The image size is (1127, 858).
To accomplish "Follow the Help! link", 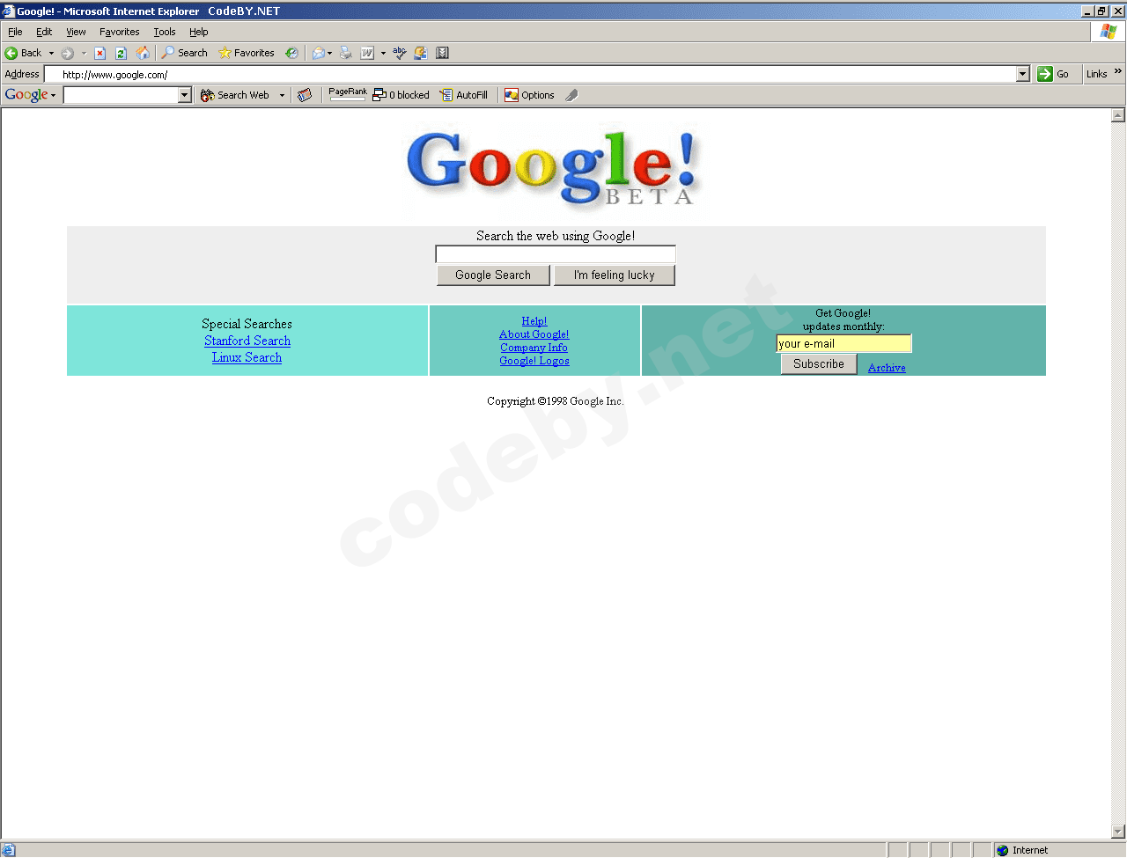I will coord(534,321).
